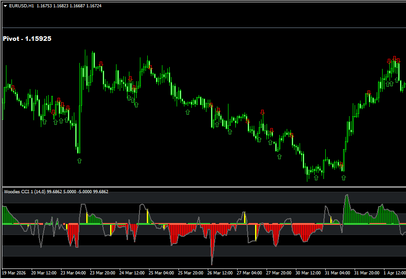Click green buy arrow under 23 Mar lowest wick
The width and height of the screenshot is (406, 279).
[79, 161]
